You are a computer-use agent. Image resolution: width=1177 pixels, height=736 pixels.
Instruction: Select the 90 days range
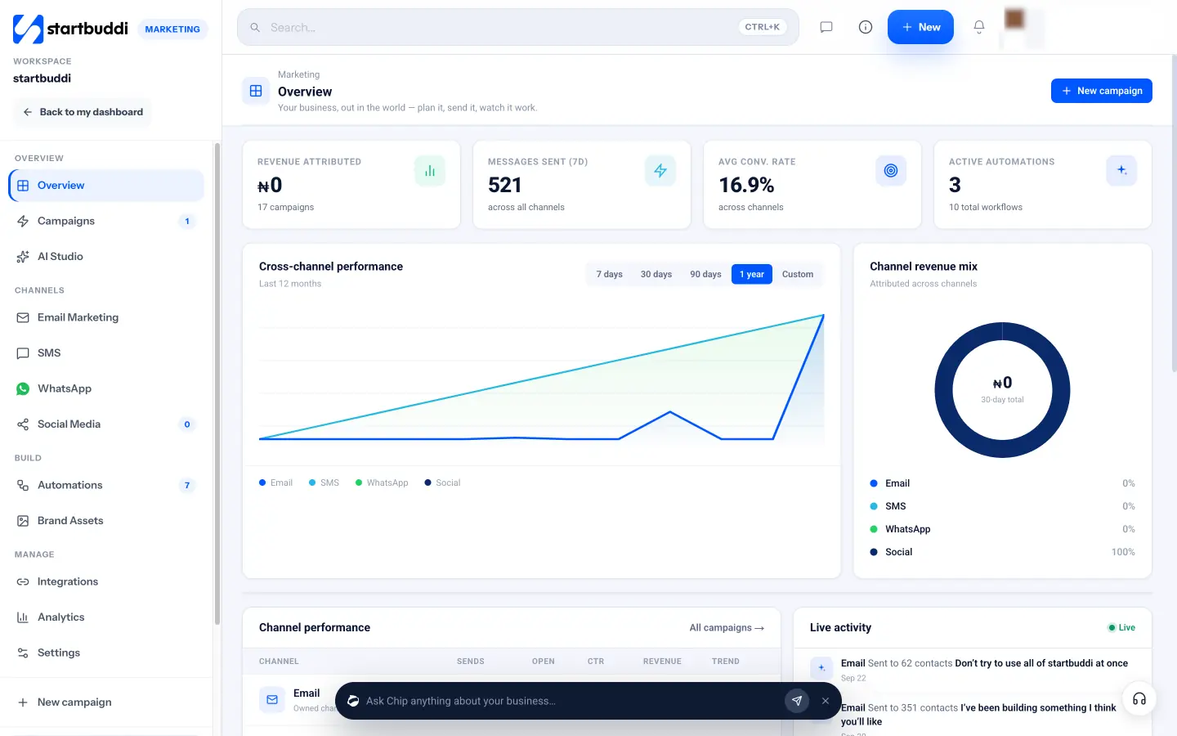[705, 275]
